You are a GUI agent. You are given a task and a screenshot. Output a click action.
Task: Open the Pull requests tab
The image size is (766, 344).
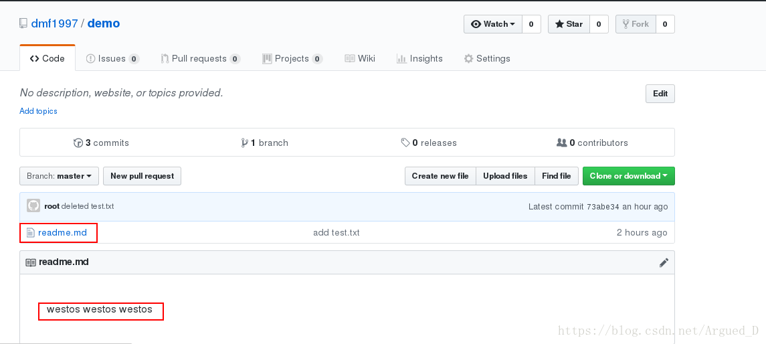pos(200,59)
